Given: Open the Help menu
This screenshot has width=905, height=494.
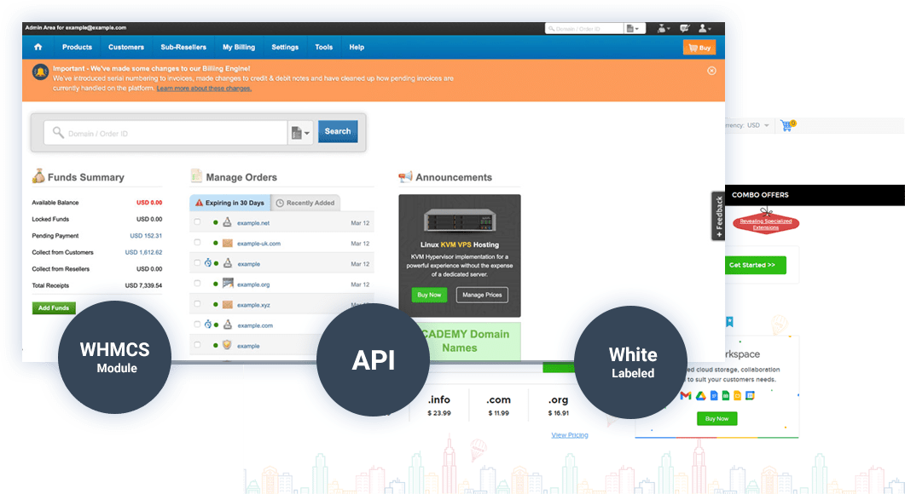Looking at the screenshot, I should pyautogui.click(x=356, y=47).
